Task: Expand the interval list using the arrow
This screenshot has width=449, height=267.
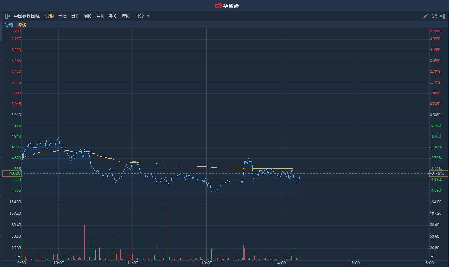Action: click(148, 16)
